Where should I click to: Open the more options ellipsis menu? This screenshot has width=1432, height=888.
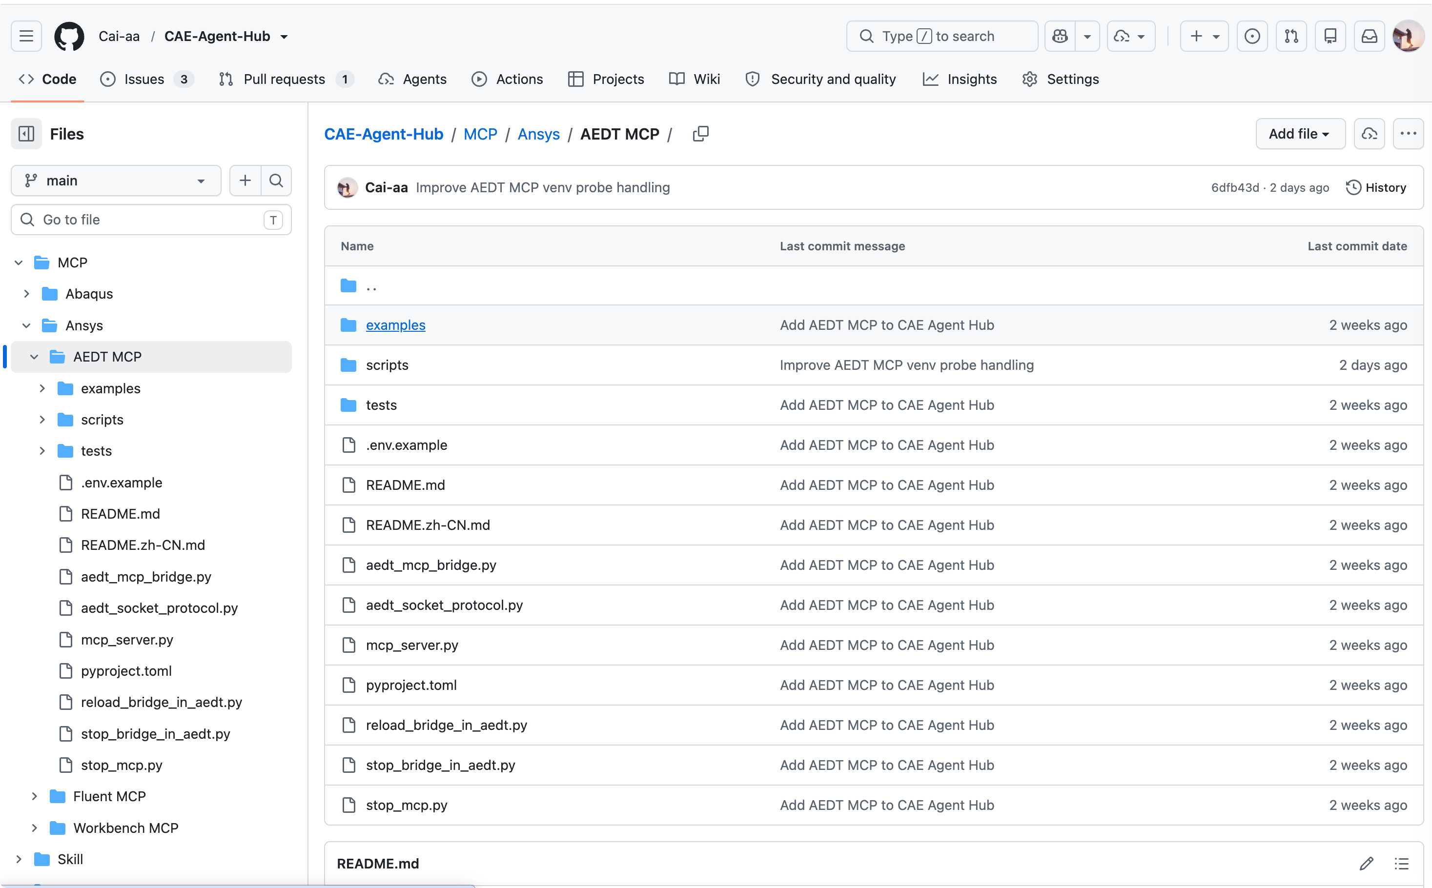[x=1408, y=134]
